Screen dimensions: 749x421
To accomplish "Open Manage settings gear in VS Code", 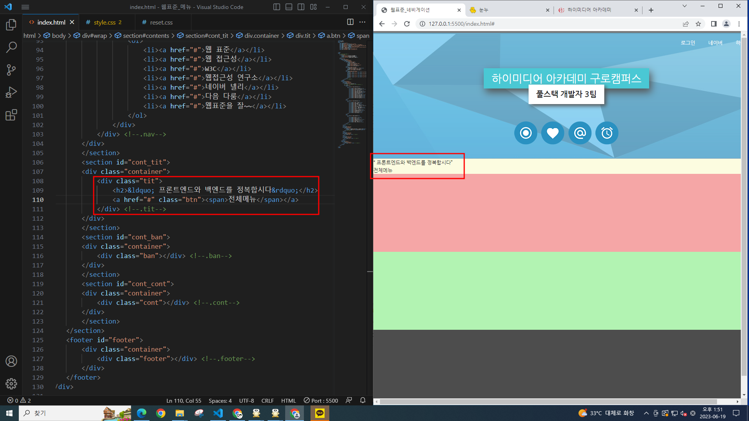I will pos(11,384).
